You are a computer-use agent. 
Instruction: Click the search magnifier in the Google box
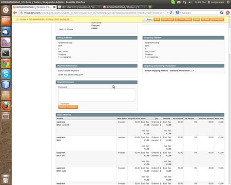tap(221, 13)
